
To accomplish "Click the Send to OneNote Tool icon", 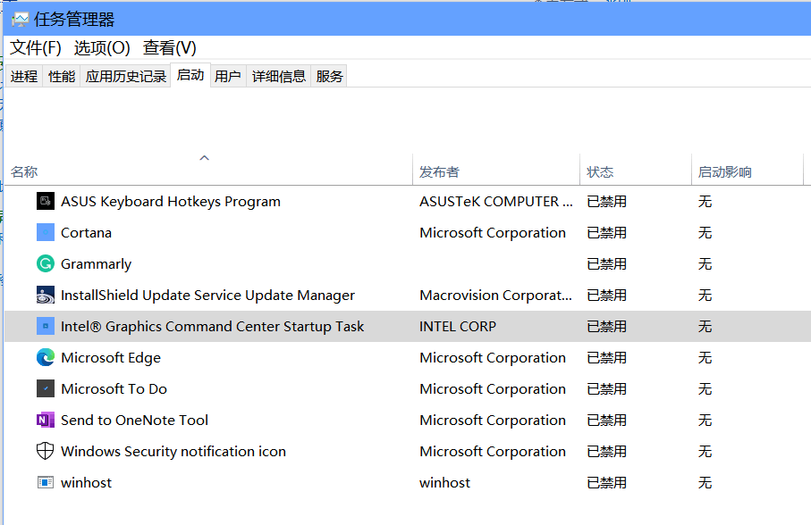I will pos(46,420).
